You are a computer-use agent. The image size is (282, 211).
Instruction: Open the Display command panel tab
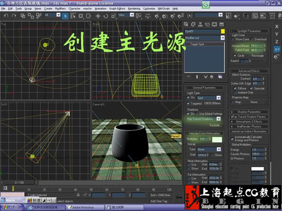[214, 24]
